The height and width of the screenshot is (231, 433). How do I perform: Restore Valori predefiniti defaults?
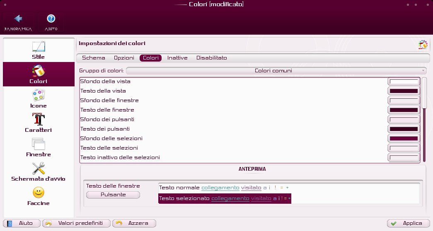[x=77, y=223]
